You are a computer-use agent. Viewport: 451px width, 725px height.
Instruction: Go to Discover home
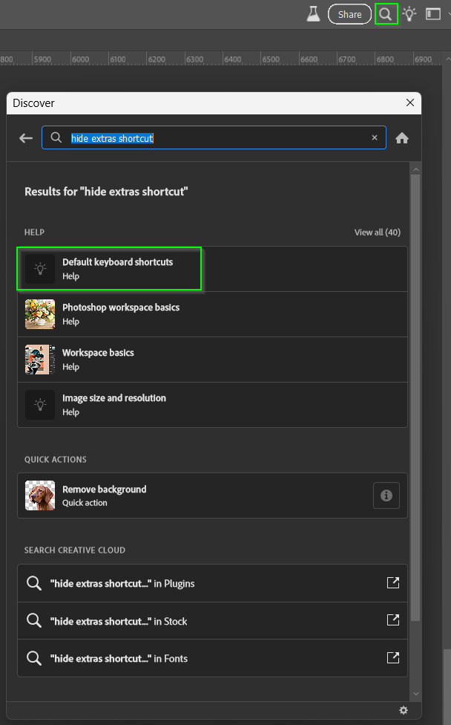[x=401, y=137]
